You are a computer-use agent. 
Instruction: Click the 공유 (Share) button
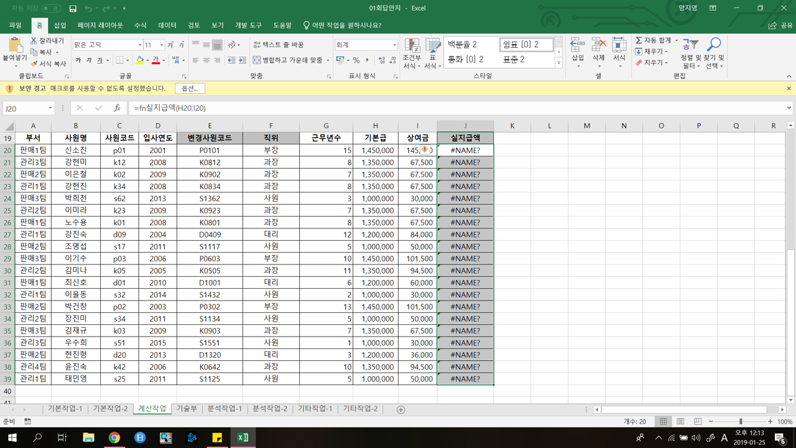tap(781, 26)
